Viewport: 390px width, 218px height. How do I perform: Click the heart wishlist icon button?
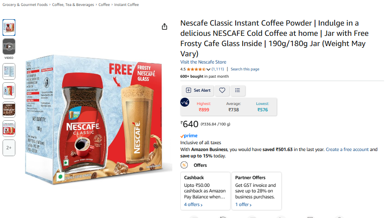(222, 90)
